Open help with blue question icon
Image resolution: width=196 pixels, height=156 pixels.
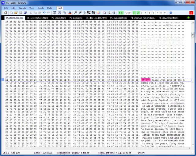pyautogui.click(x=171, y=13)
